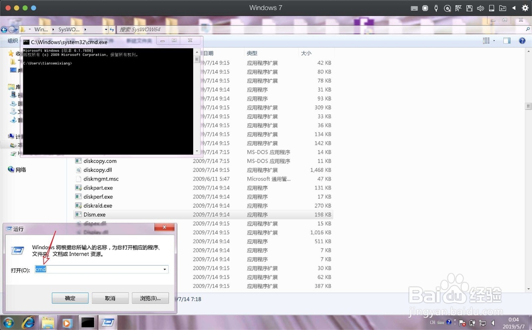Click the Win... breadcrumb in address bar
This screenshot has height=330, width=532.
[x=41, y=29]
